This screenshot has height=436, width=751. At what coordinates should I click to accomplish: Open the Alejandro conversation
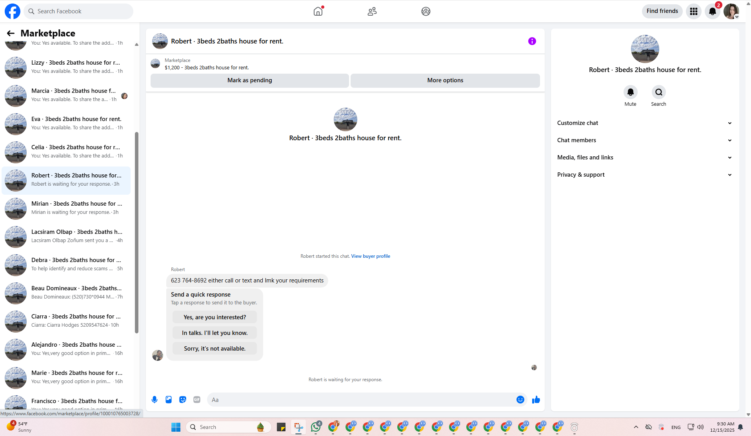pos(66,349)
